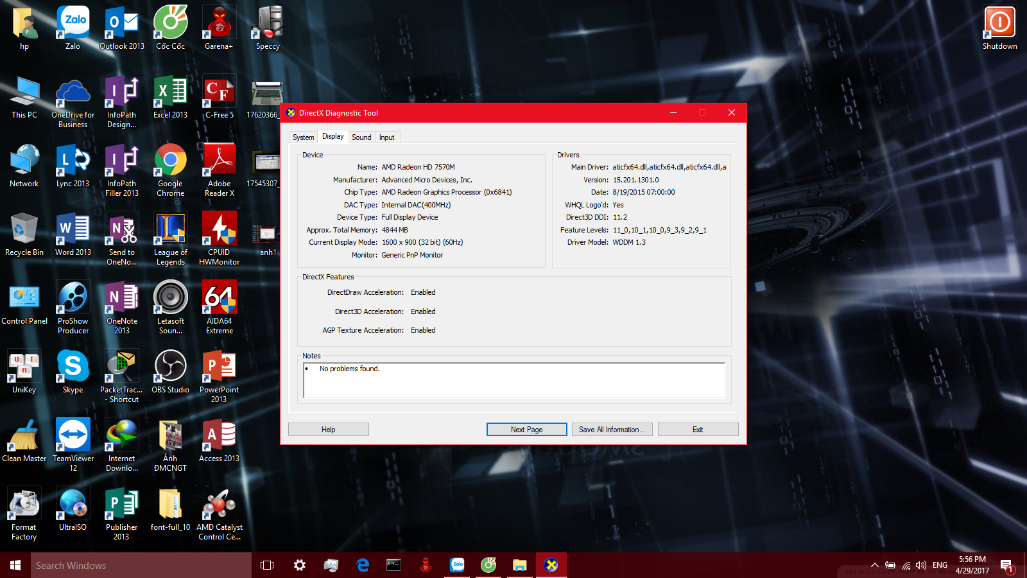1027x578 pixels.
Task: Open Network desktop icon
Action: pyautogui.click(x=24, y=166)
